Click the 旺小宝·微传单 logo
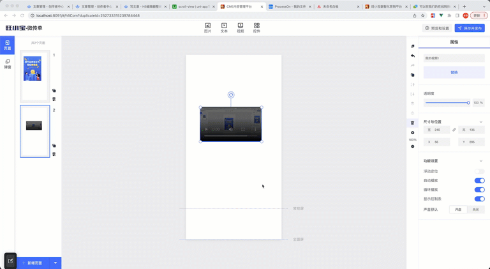This screenshot has height=269, width=490. [x=24, y=28]
